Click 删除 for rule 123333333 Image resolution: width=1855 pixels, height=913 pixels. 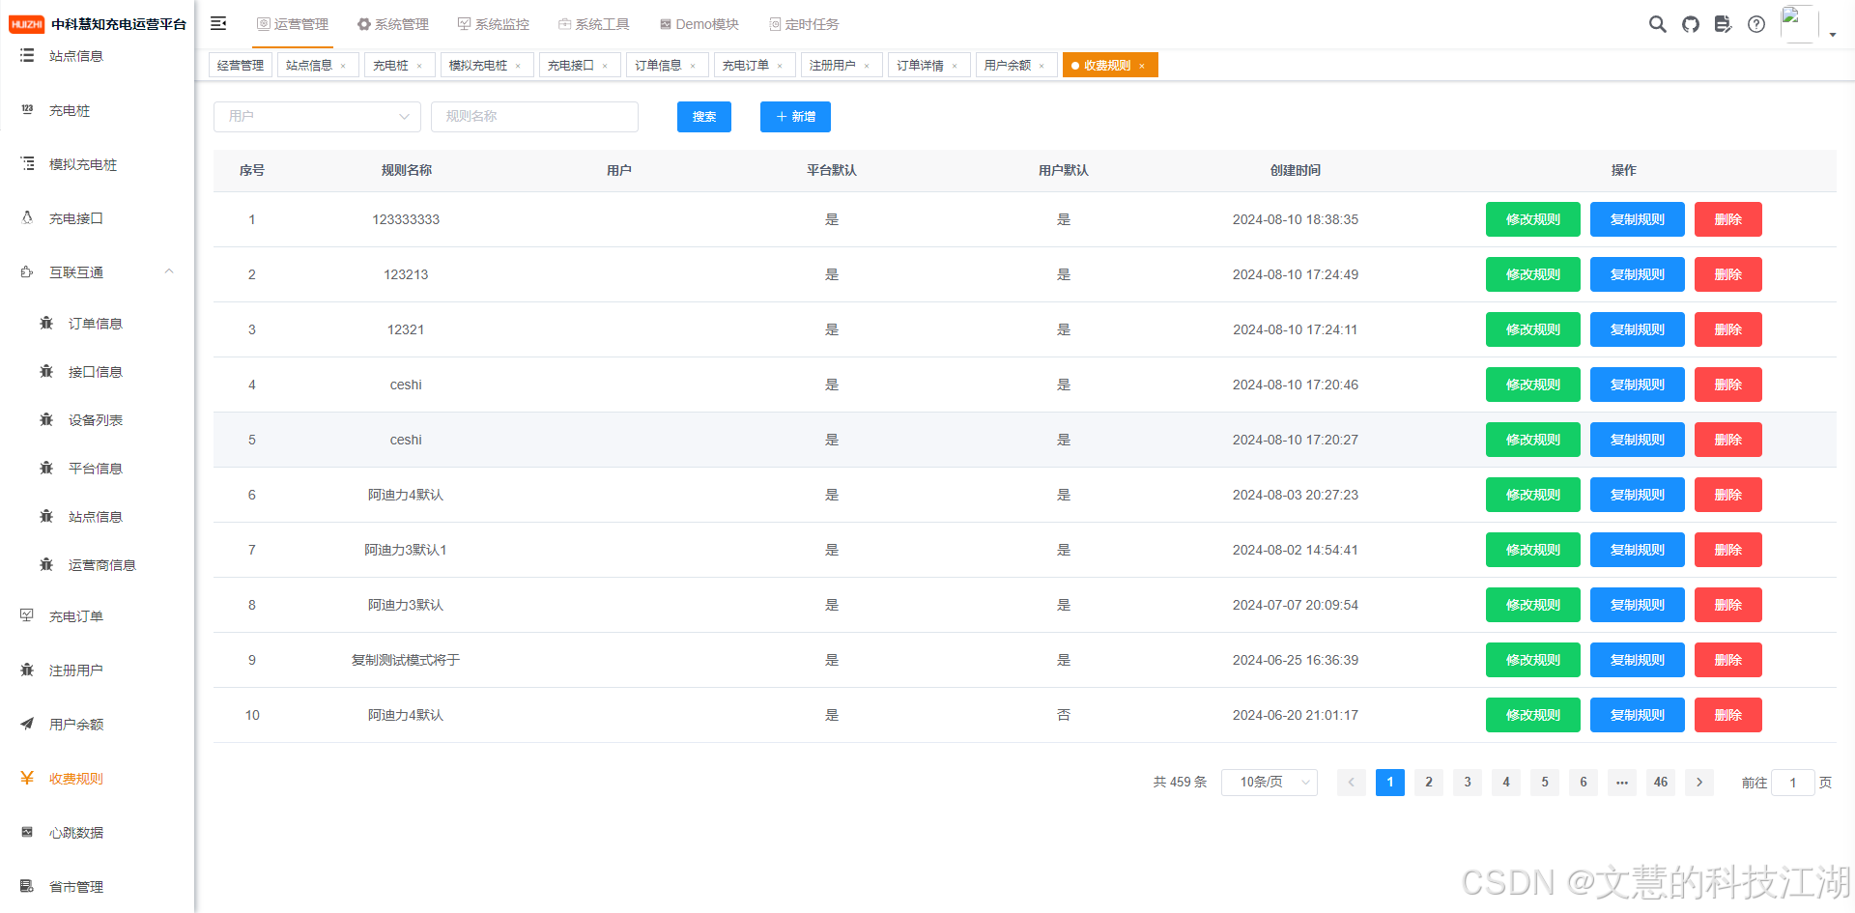pyautogui.click(x=1727, y=219)
